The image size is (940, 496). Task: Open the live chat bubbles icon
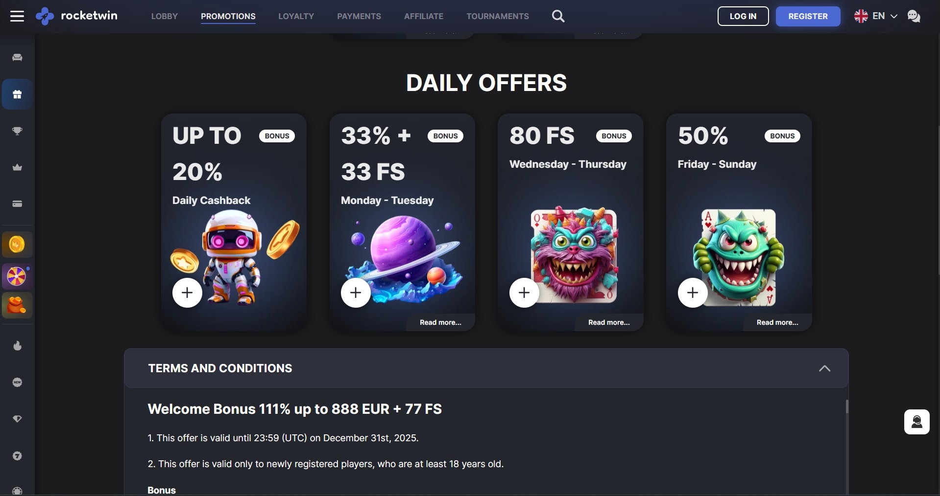click(914, 16)
